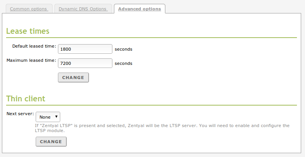Click the Next server dropdown arrow
Screen dimensions: 305x157
click(56, 117)
